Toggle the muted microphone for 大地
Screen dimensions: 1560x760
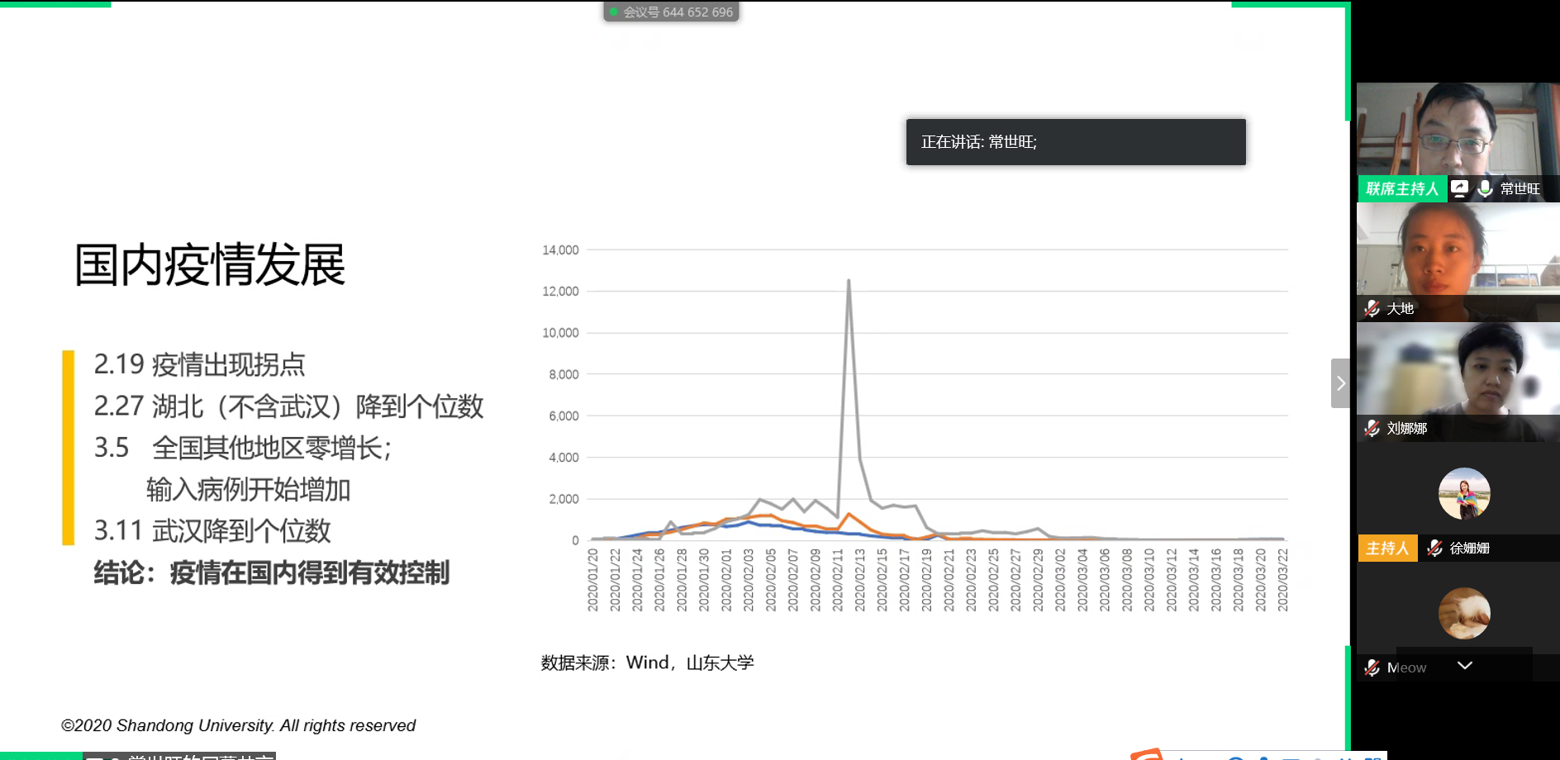pyautogui.click(x=1372, y=308)
